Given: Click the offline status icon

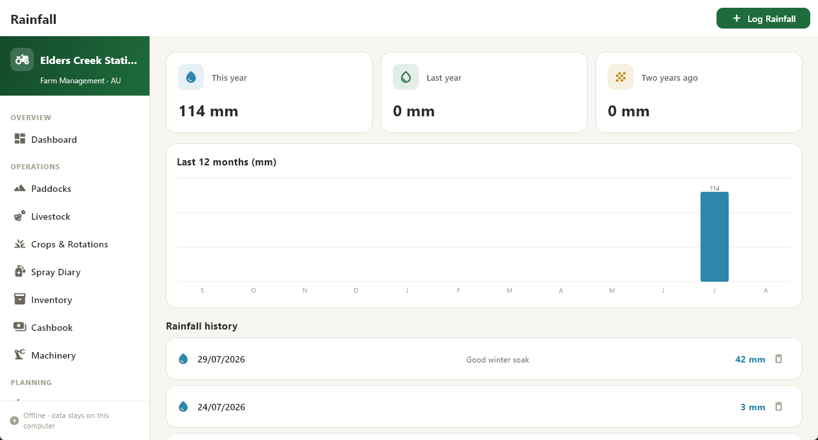Looking at the screenshot, I should pos(14,421).
